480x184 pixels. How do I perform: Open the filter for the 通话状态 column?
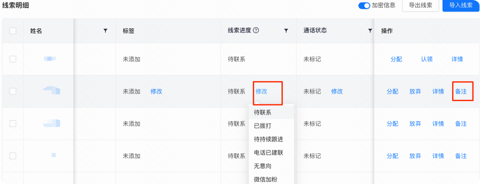point(370,31)
